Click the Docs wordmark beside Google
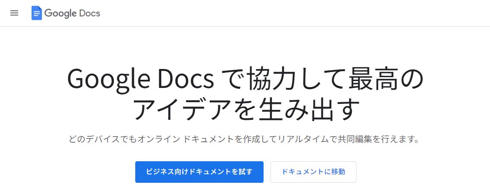This screenshot has height=194, width=490. click(90, 13)
